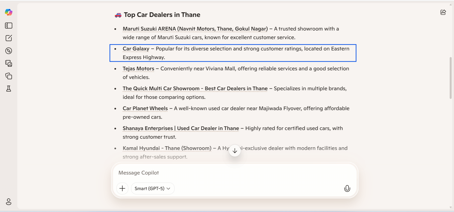This screenshot has width=454, height=212.
Task: Activate voice input with microphone icon
Action: click(x=347, y=188)
